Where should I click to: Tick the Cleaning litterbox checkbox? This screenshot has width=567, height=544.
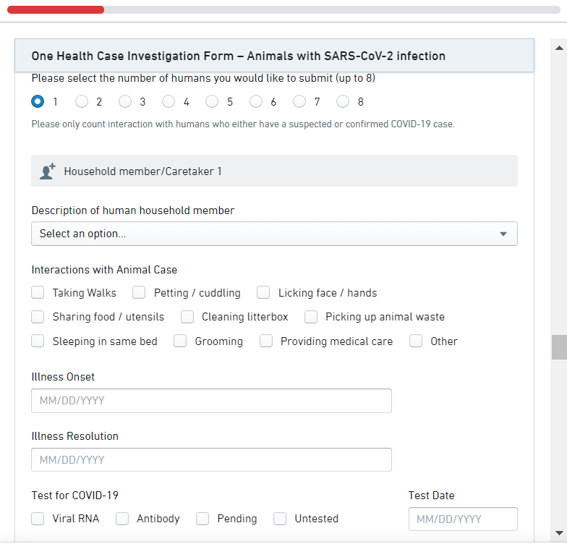click(187, 317)
